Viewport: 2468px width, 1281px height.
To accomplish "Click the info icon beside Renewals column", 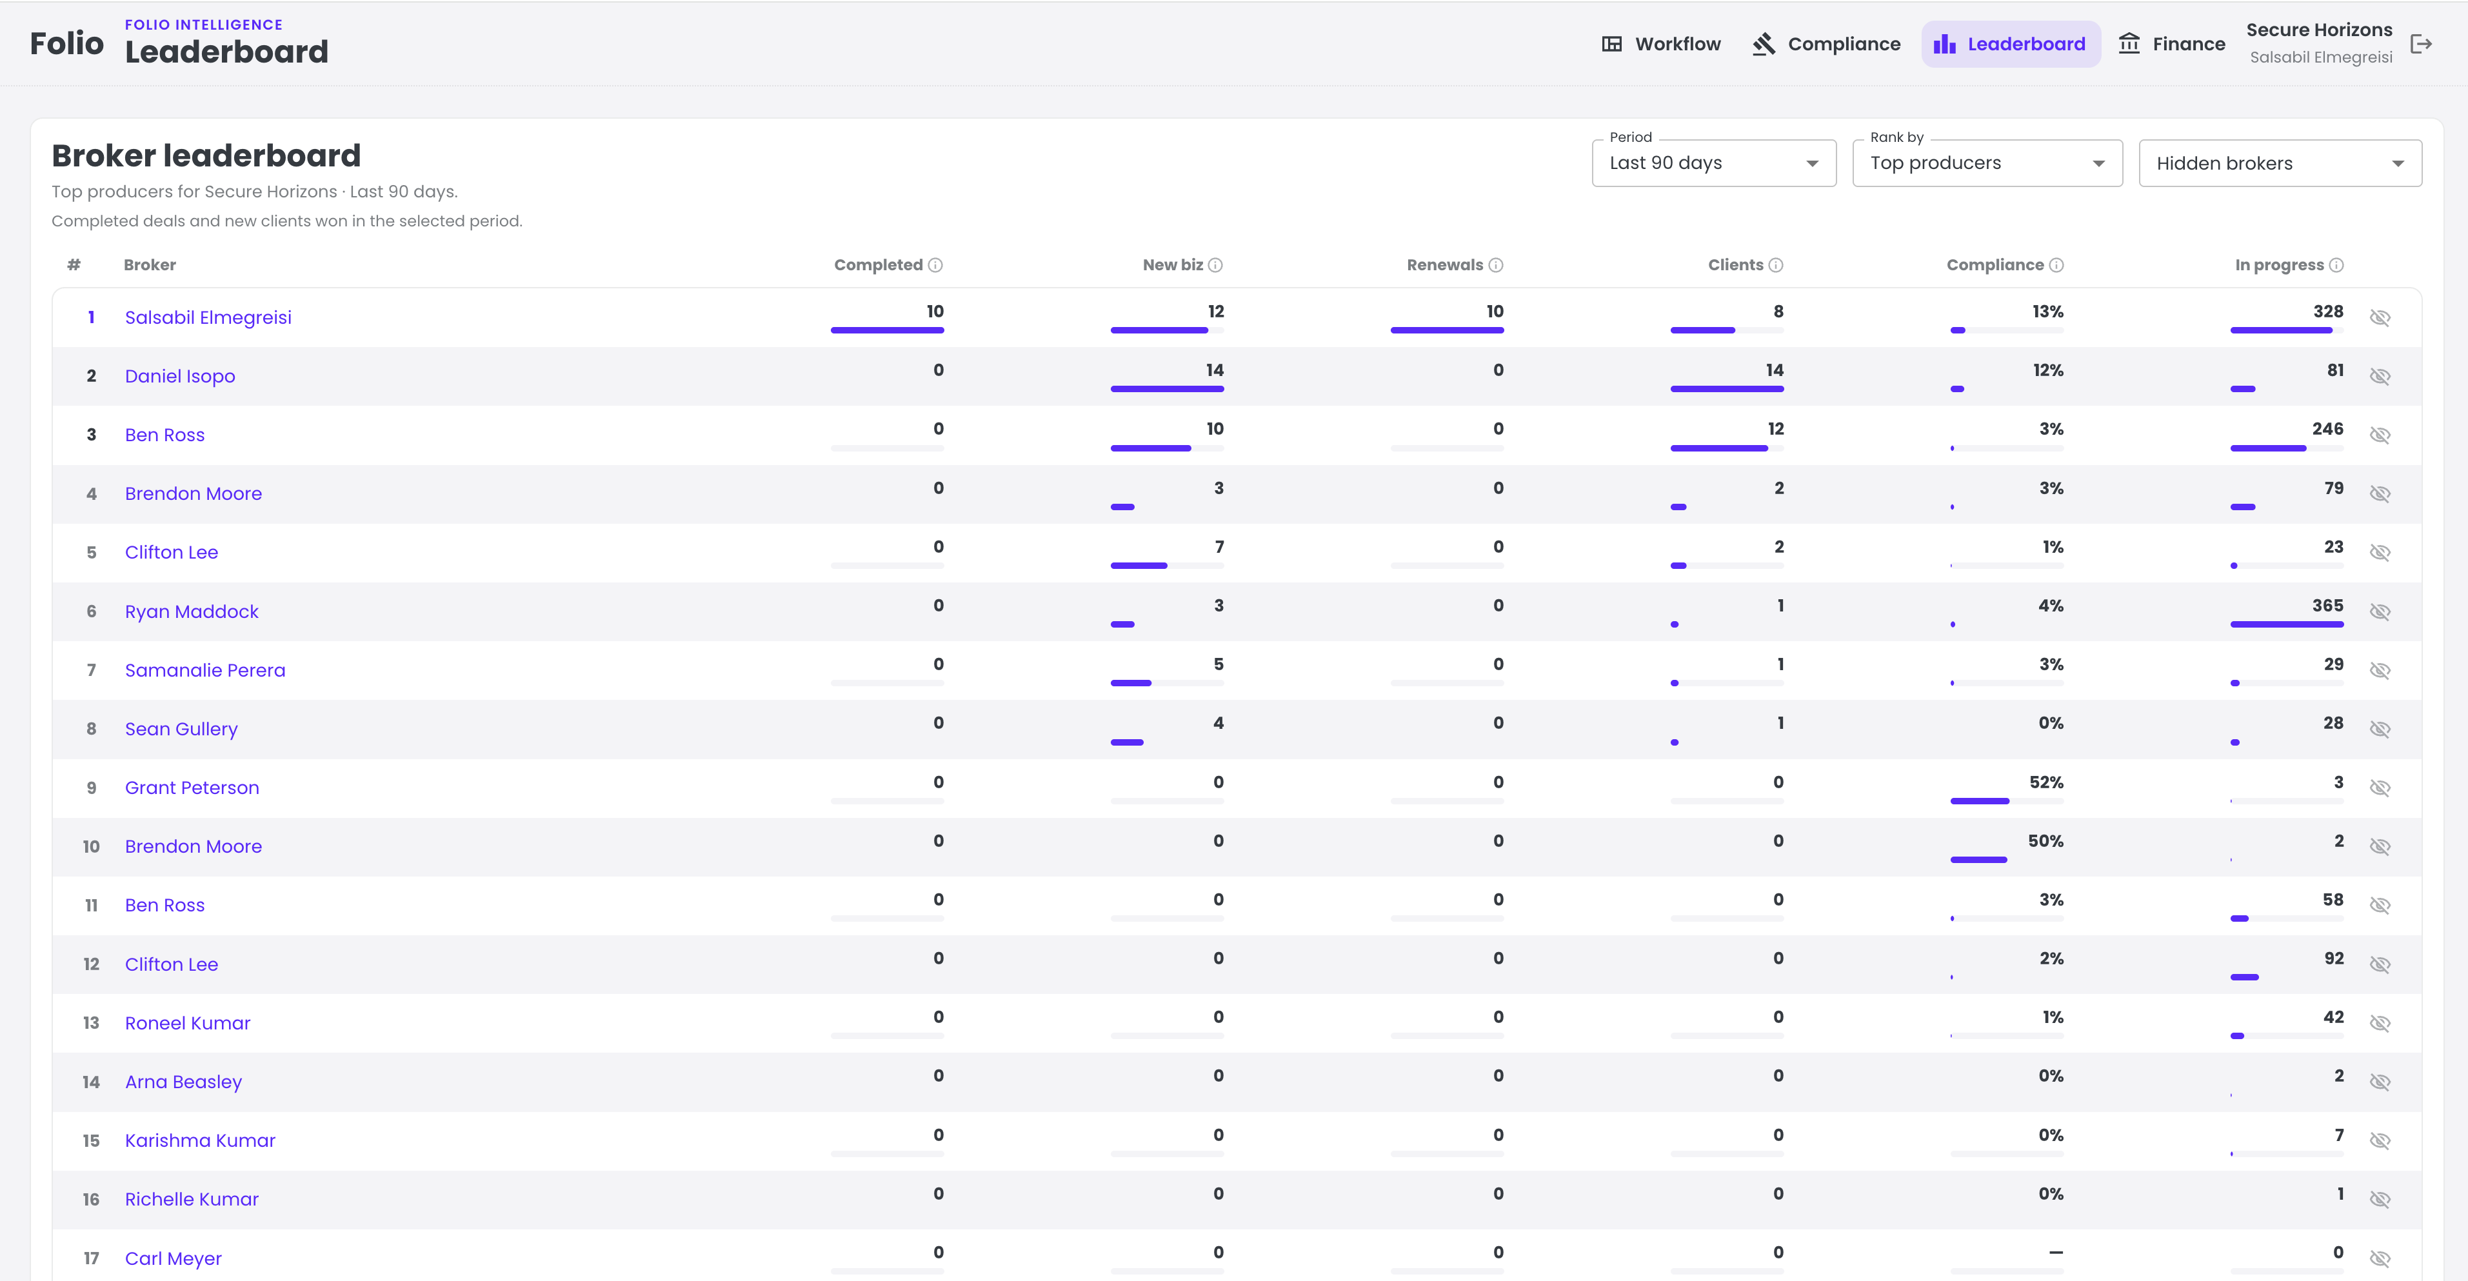I will point(1497,265).
